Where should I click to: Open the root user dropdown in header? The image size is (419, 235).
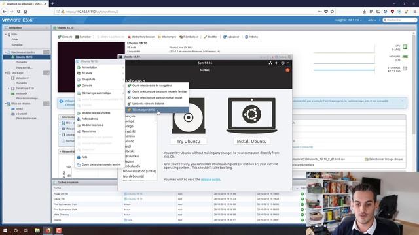[348, 20]
